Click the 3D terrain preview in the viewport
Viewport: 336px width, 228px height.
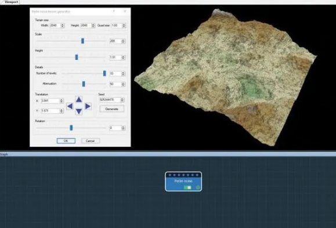pos(225,77)
